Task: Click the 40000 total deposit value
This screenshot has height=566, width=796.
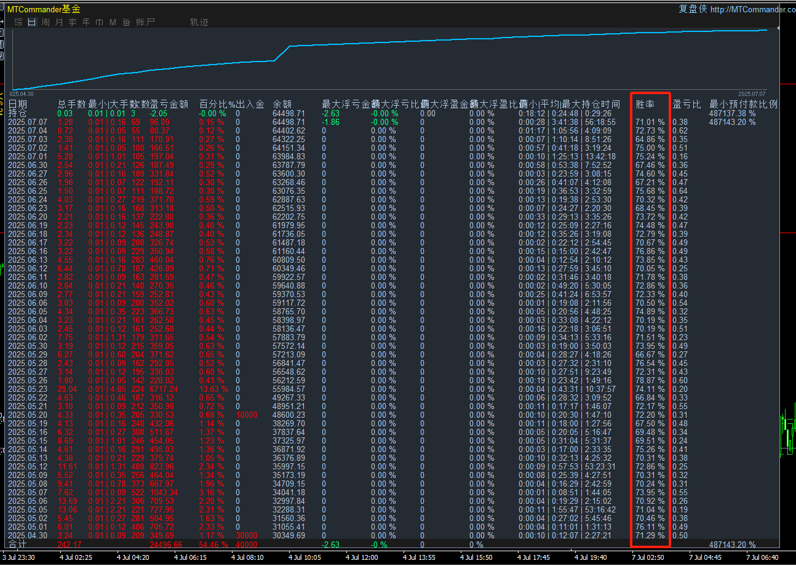Action: (x=247, y=544)
